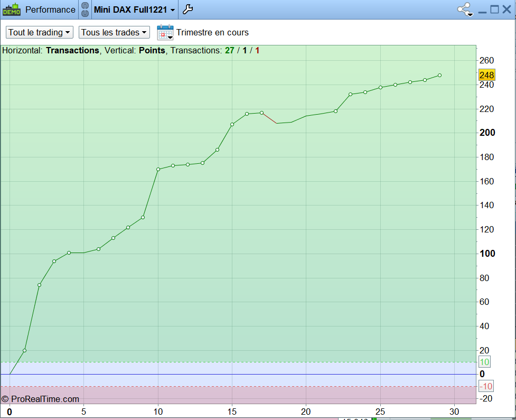Expand the 'Tout le trading' dropdown

click(x=40, y=32)
